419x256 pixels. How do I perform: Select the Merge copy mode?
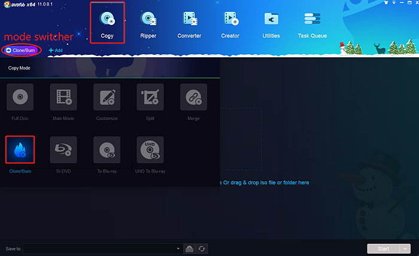tap(193, 102)
